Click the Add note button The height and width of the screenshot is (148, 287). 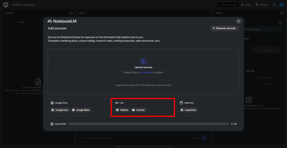point(250,71)
